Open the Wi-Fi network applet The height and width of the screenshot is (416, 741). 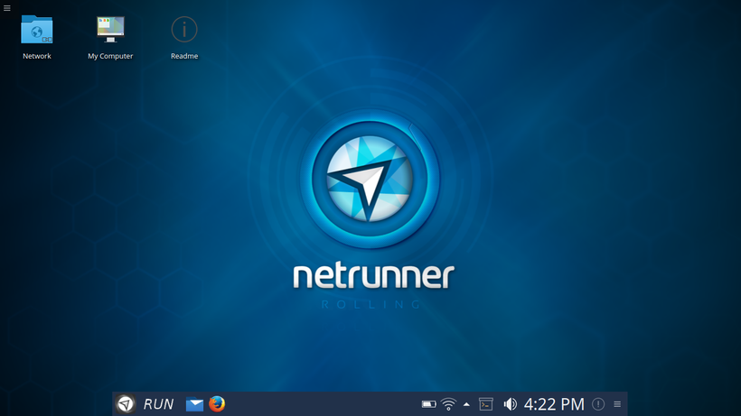click(448, 404)
